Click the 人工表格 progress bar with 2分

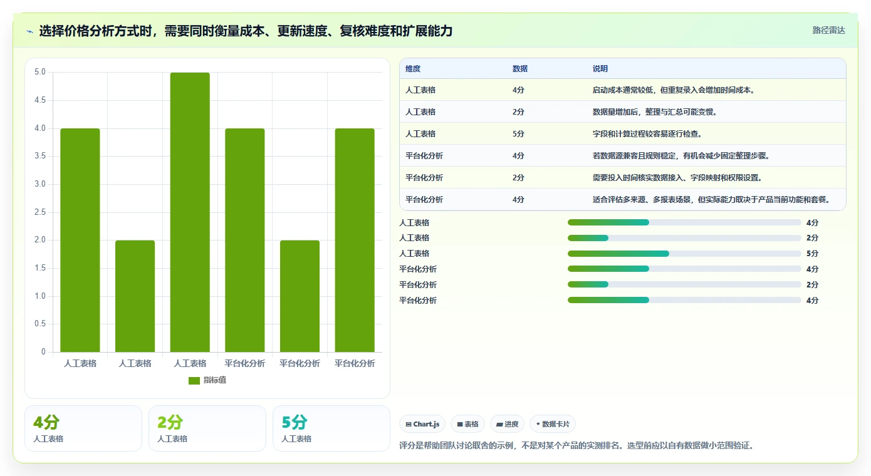coord(684,238)
